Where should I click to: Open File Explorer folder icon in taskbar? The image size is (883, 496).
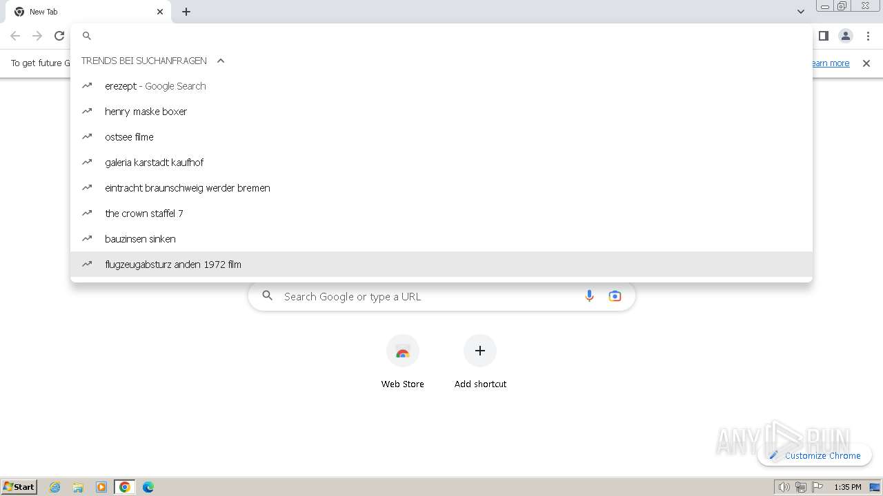click(78, 487)
